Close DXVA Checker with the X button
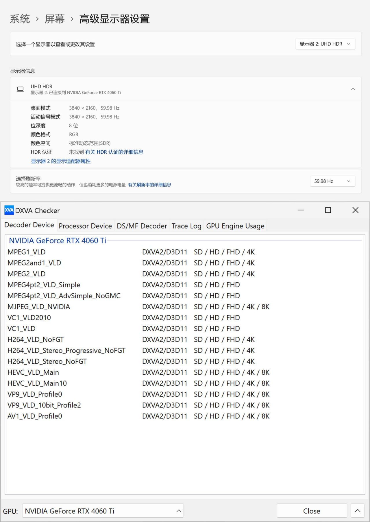The image size is (370, 522). tap(356, 210)
